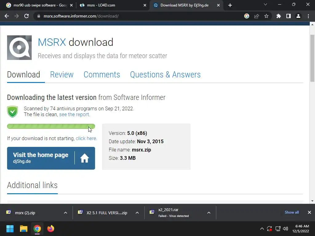315x236 pixels.
Task: Share this page via share icon
Action: [257, 16]
